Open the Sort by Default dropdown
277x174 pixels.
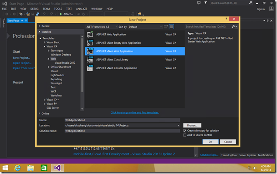pyautogui.click(x=145, y=27)
